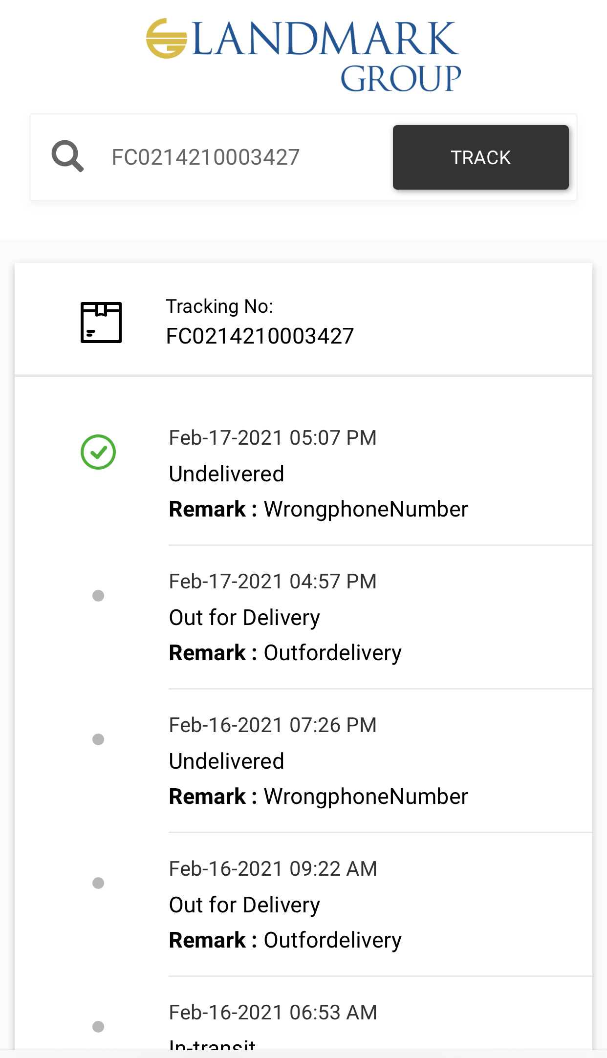Click the latest Undelivered status text
This screenshot has height=1058, width=607.
(x=226, y=474)
